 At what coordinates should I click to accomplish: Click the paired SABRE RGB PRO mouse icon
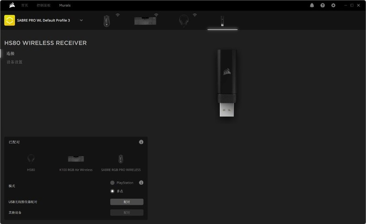(121, 159)
